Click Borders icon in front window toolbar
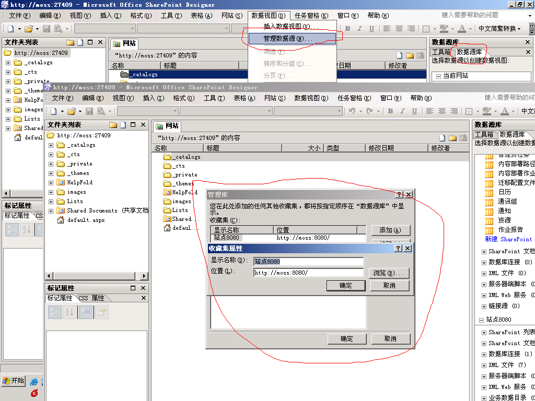This screenshot has height=401, width=535. click(x=469, y=111)
